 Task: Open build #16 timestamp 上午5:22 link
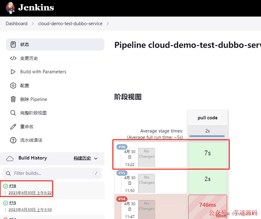30,193
